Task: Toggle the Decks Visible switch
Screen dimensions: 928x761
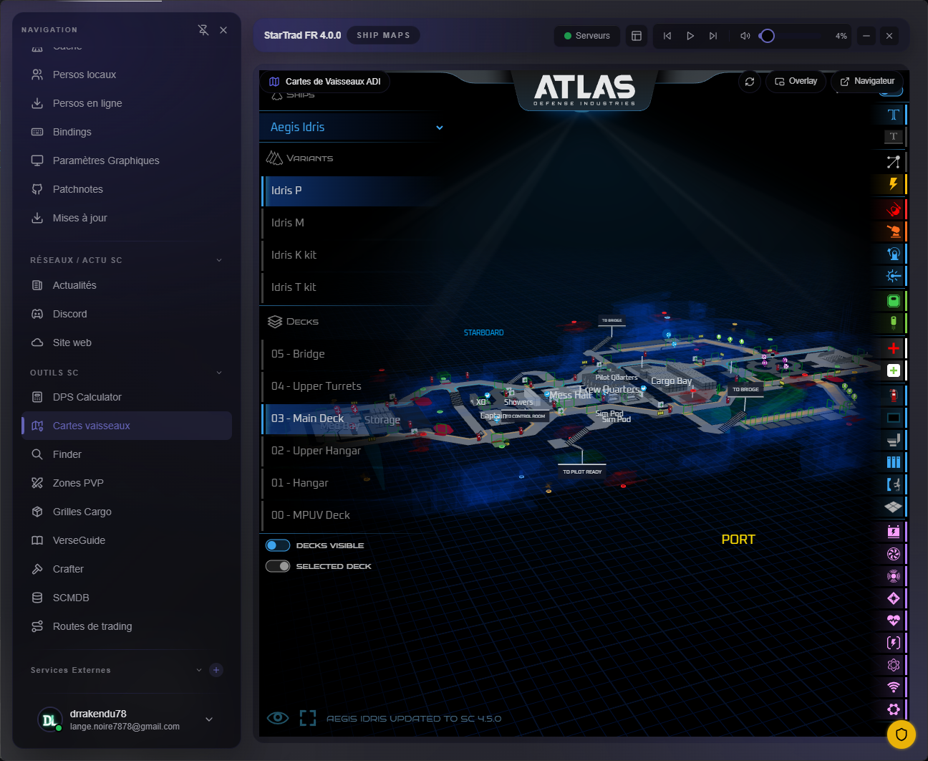Action: click(x=278, y=545)
